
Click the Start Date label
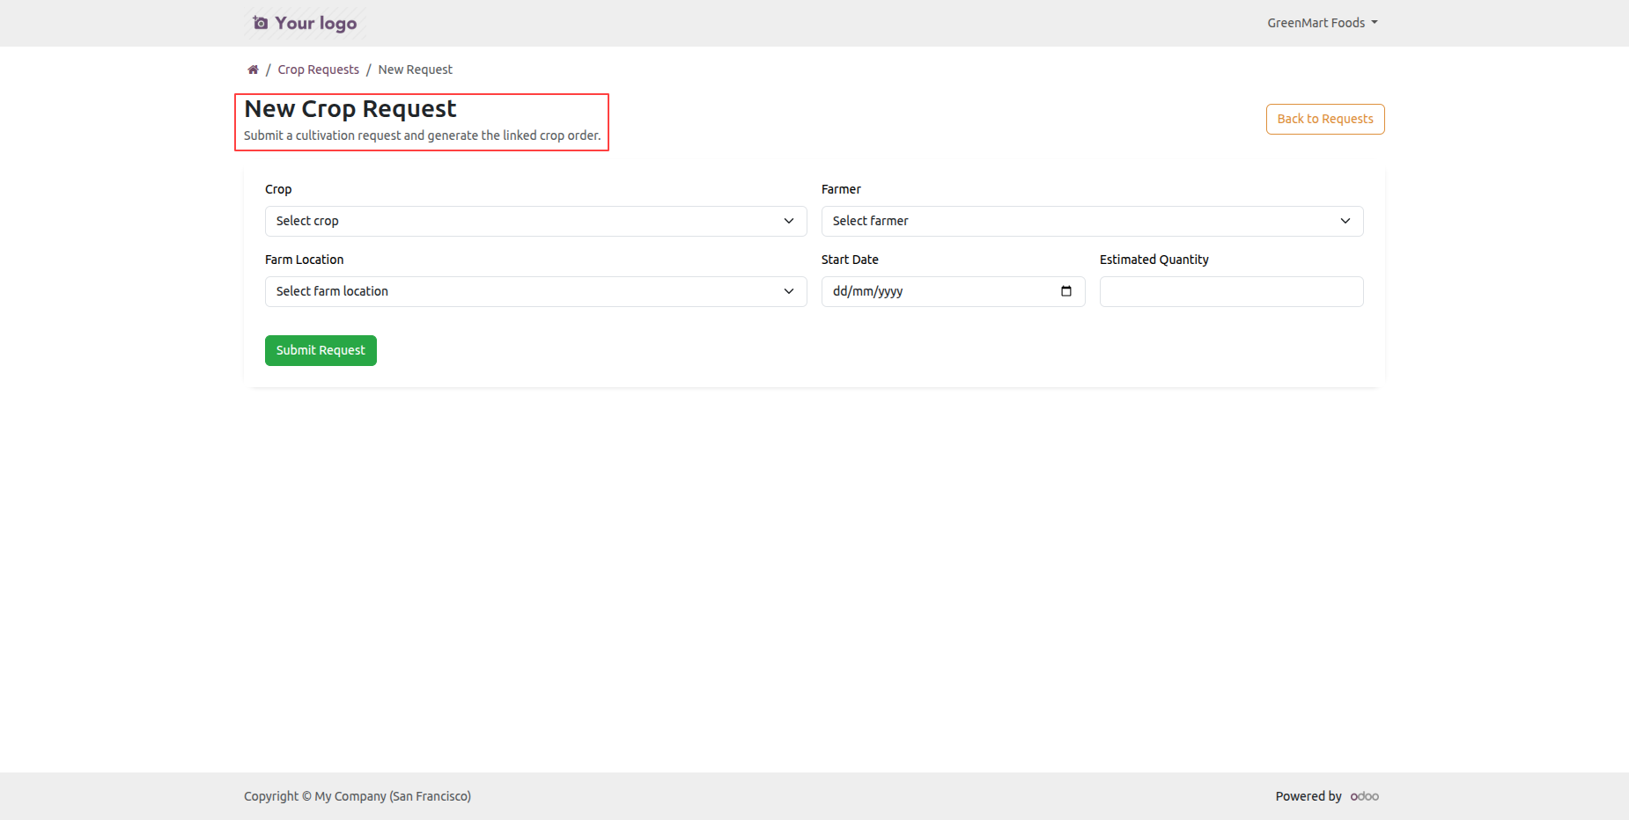point(850,260)
